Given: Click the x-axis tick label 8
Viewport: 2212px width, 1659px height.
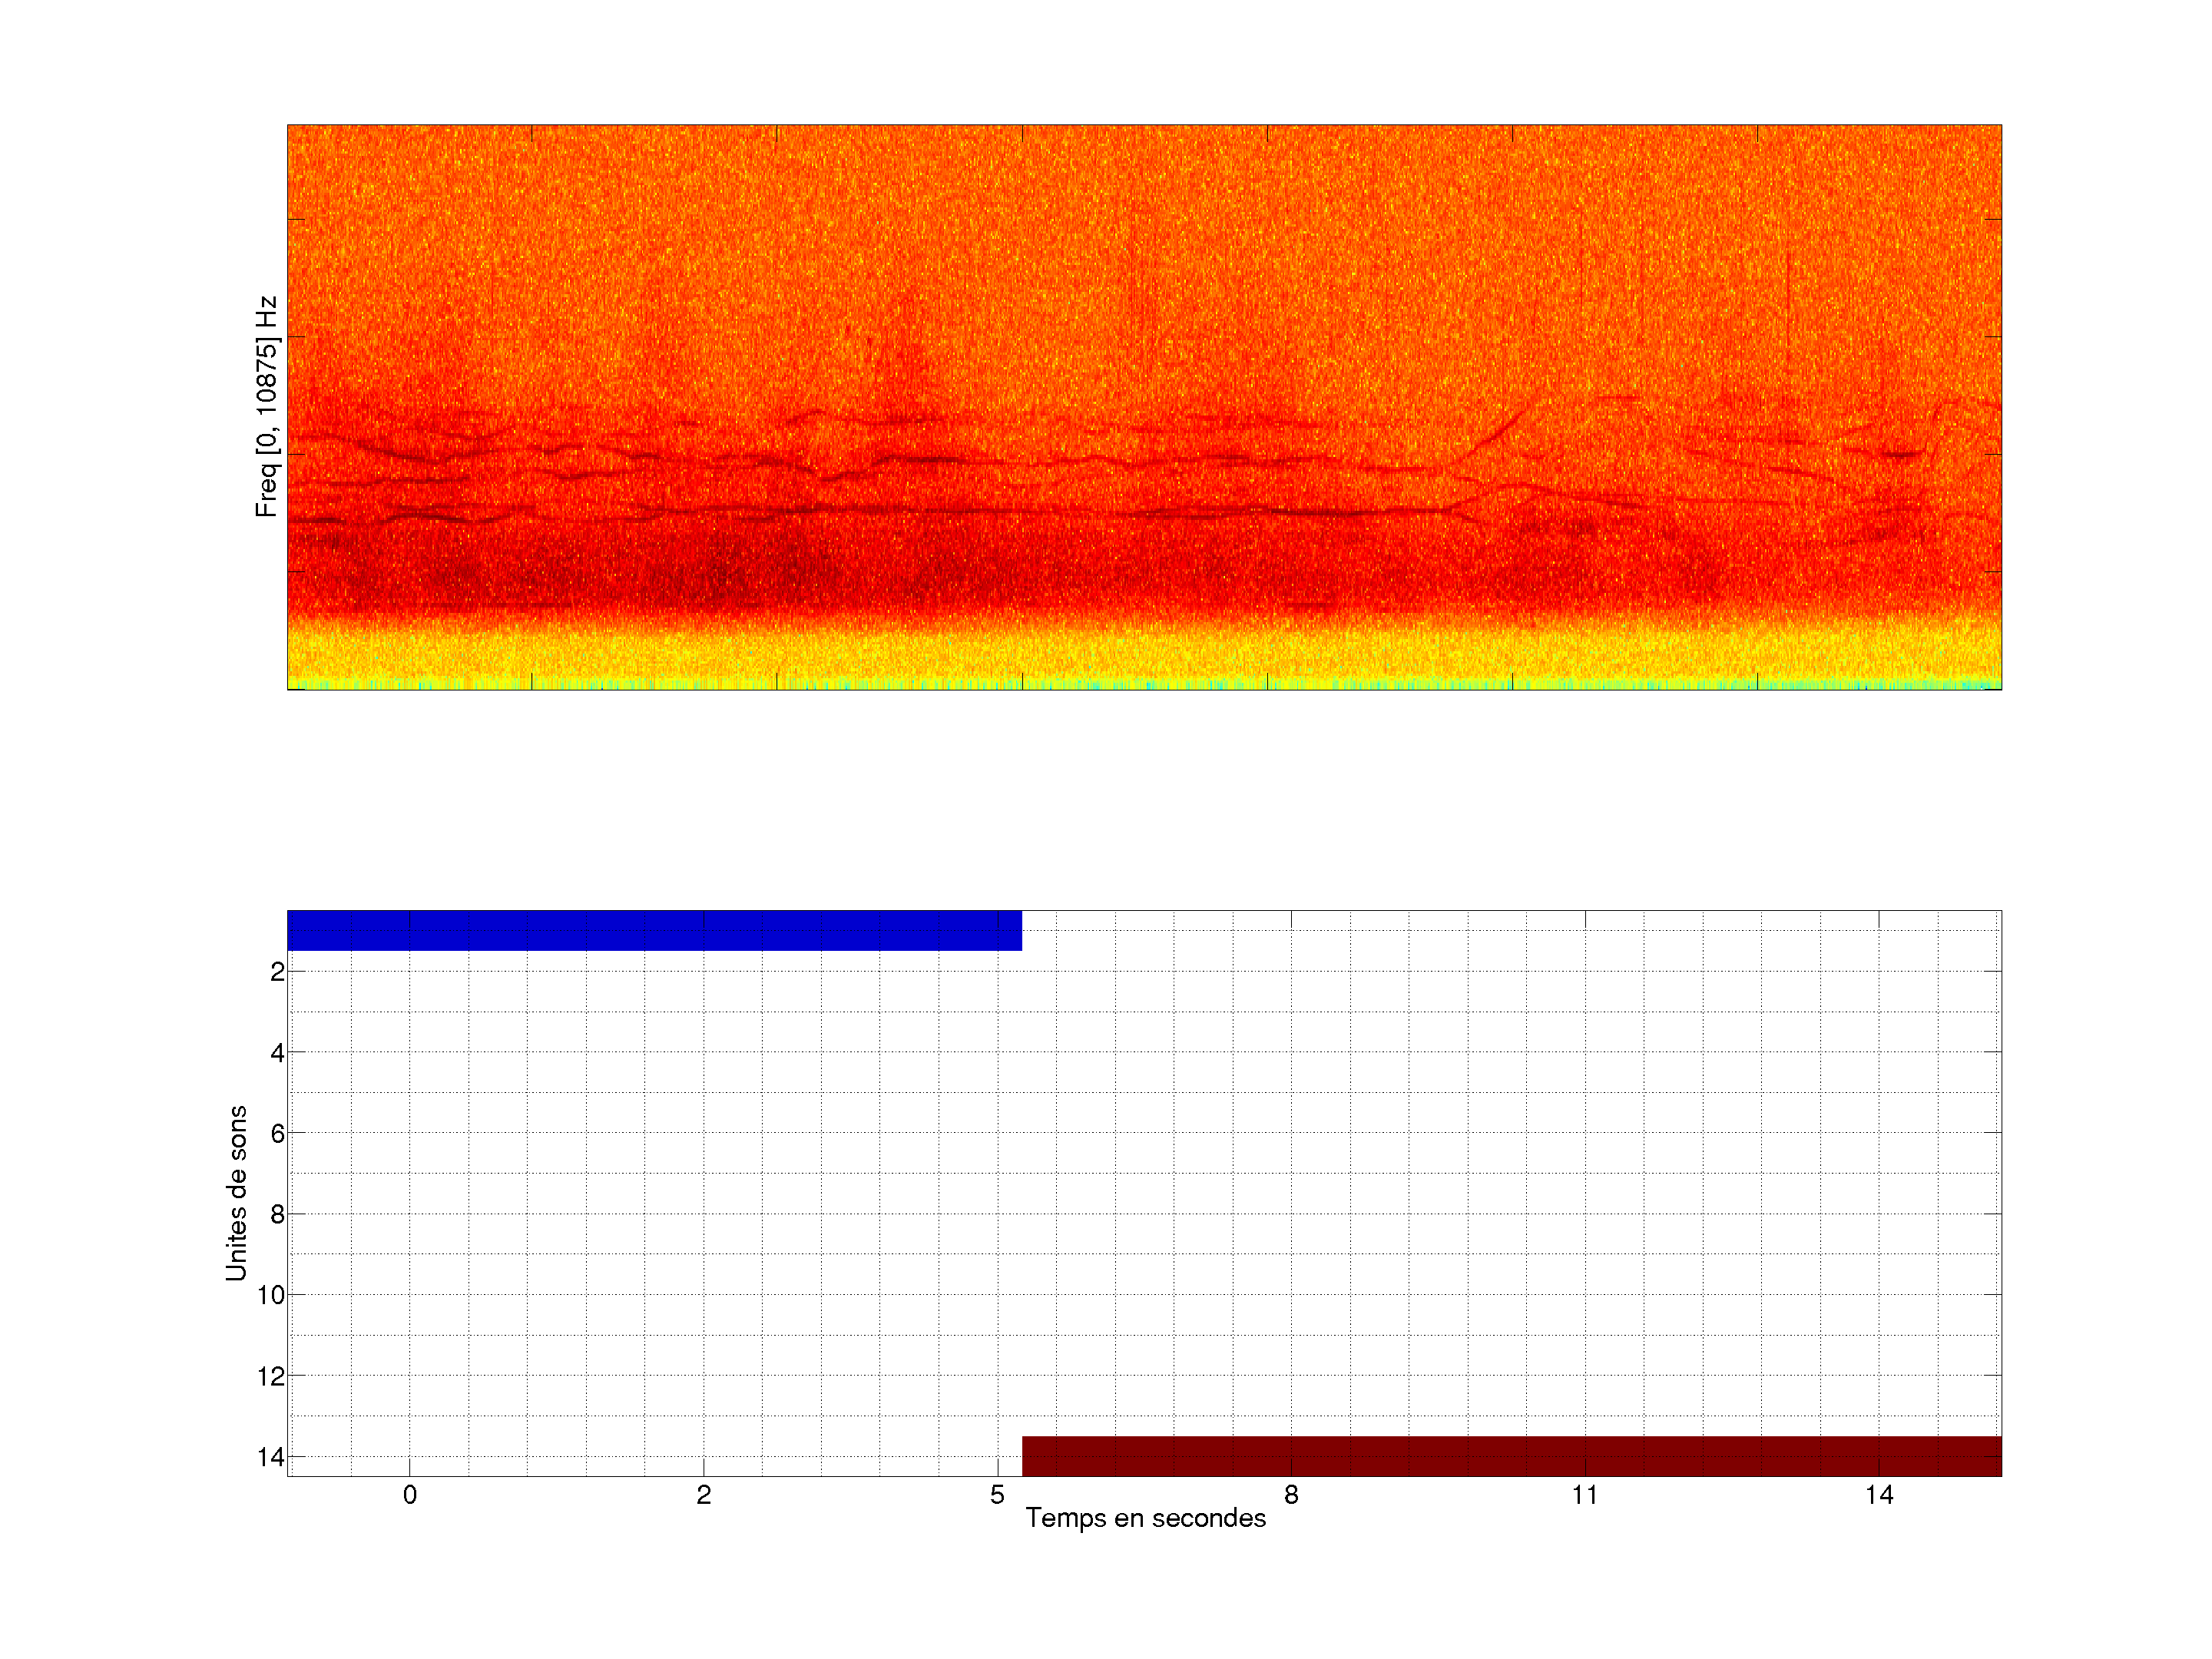Looking at the screenshot, I should [x=1291, y=1495].
